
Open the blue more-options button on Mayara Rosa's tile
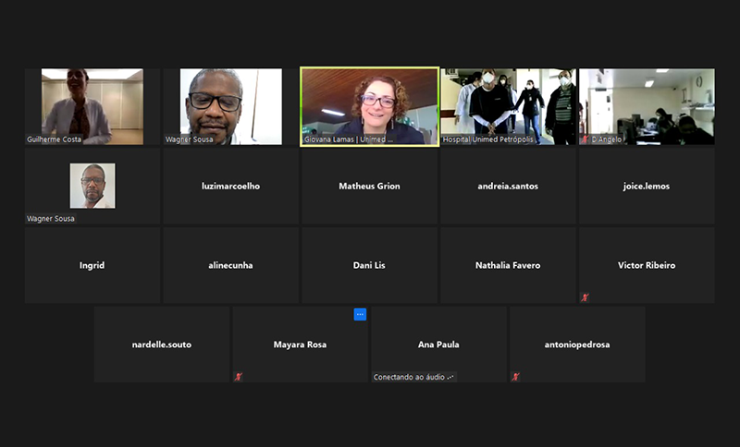(360, 315)
